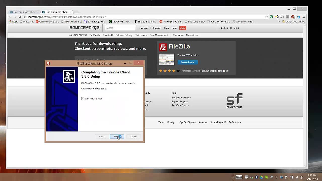The image size is (322, 181).
Task: Open the Press This bookmark
Action: click(27, 22)
